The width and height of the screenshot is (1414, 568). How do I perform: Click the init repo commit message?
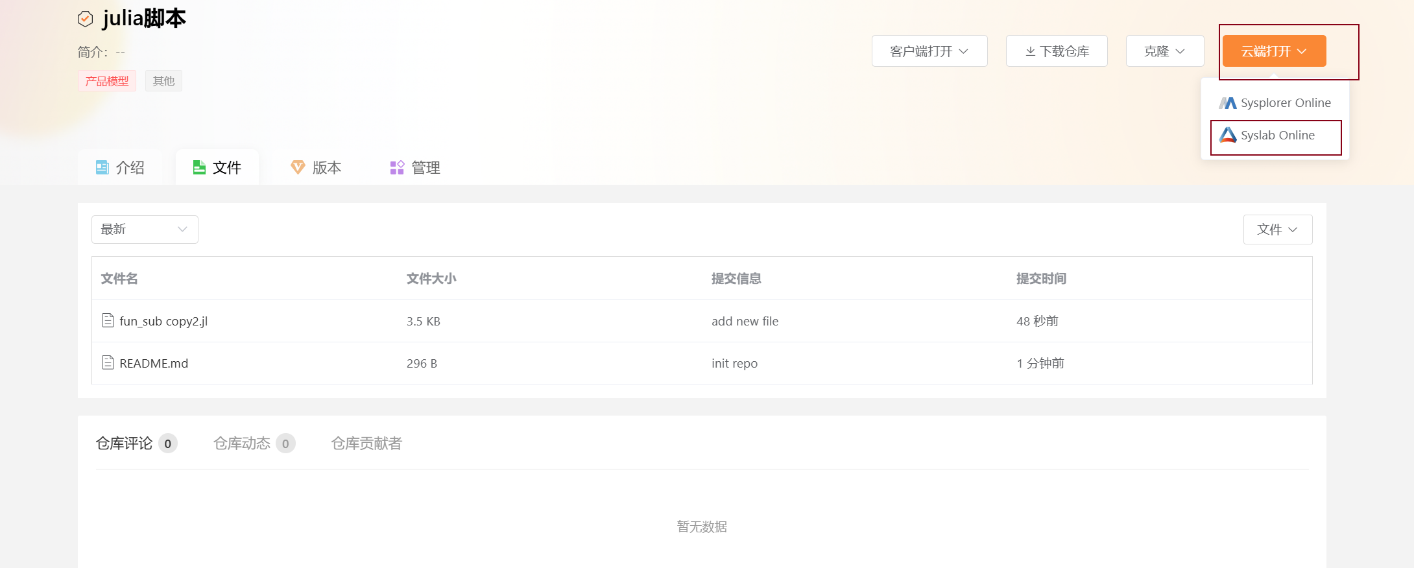point(734,363)
